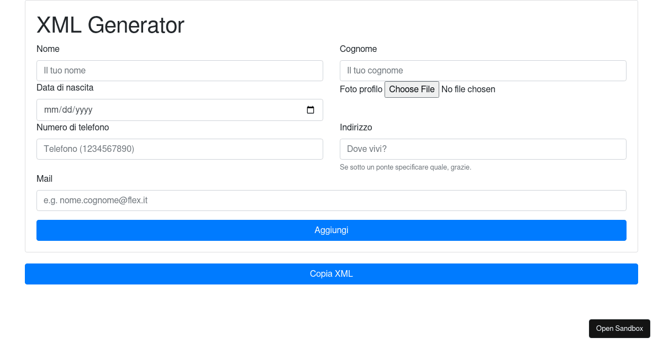Image resolution: width=663 pixels, height=348 pixels.
Task: Focus the Telefono number field
Action: 180,149
